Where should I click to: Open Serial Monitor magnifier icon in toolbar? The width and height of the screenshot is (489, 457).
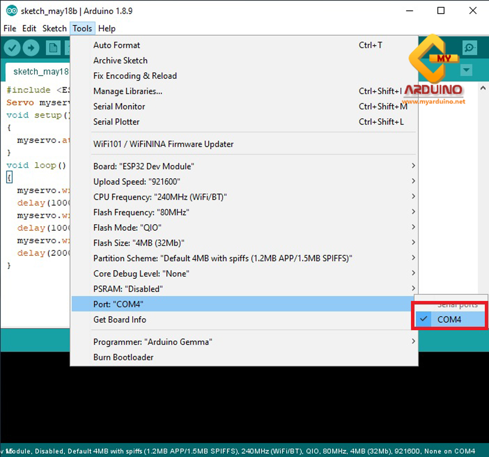(x=469, y=48)
